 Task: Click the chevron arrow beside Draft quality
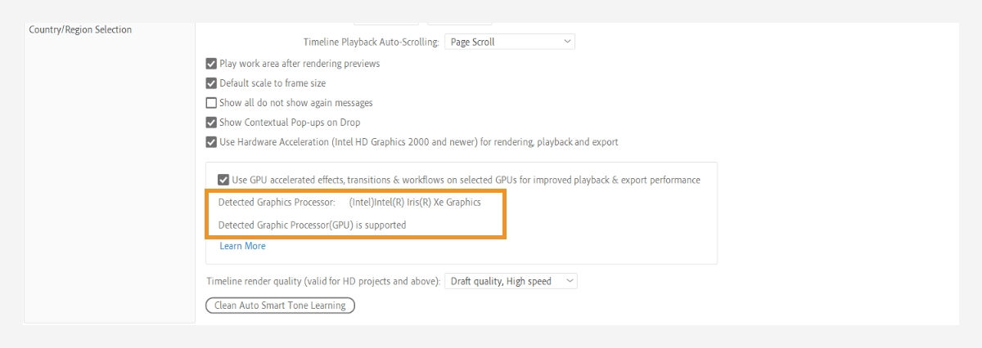click(x=570, y=281)
